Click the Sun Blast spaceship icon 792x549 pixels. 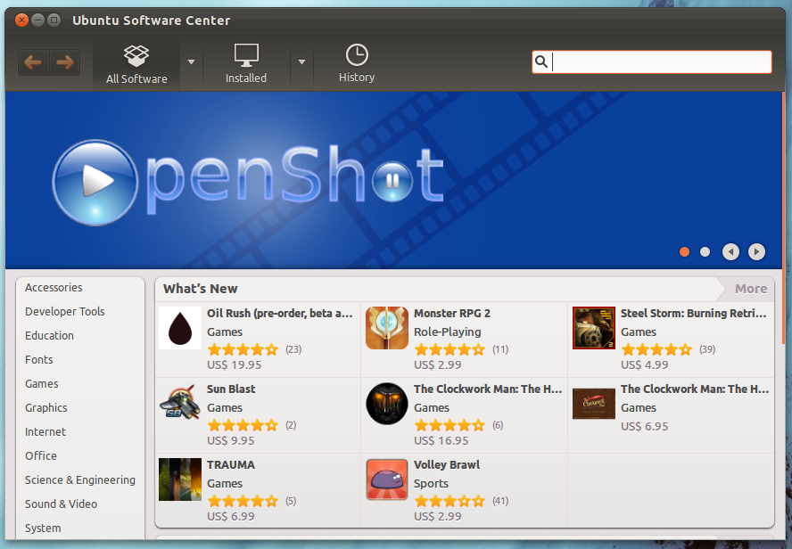180,403
